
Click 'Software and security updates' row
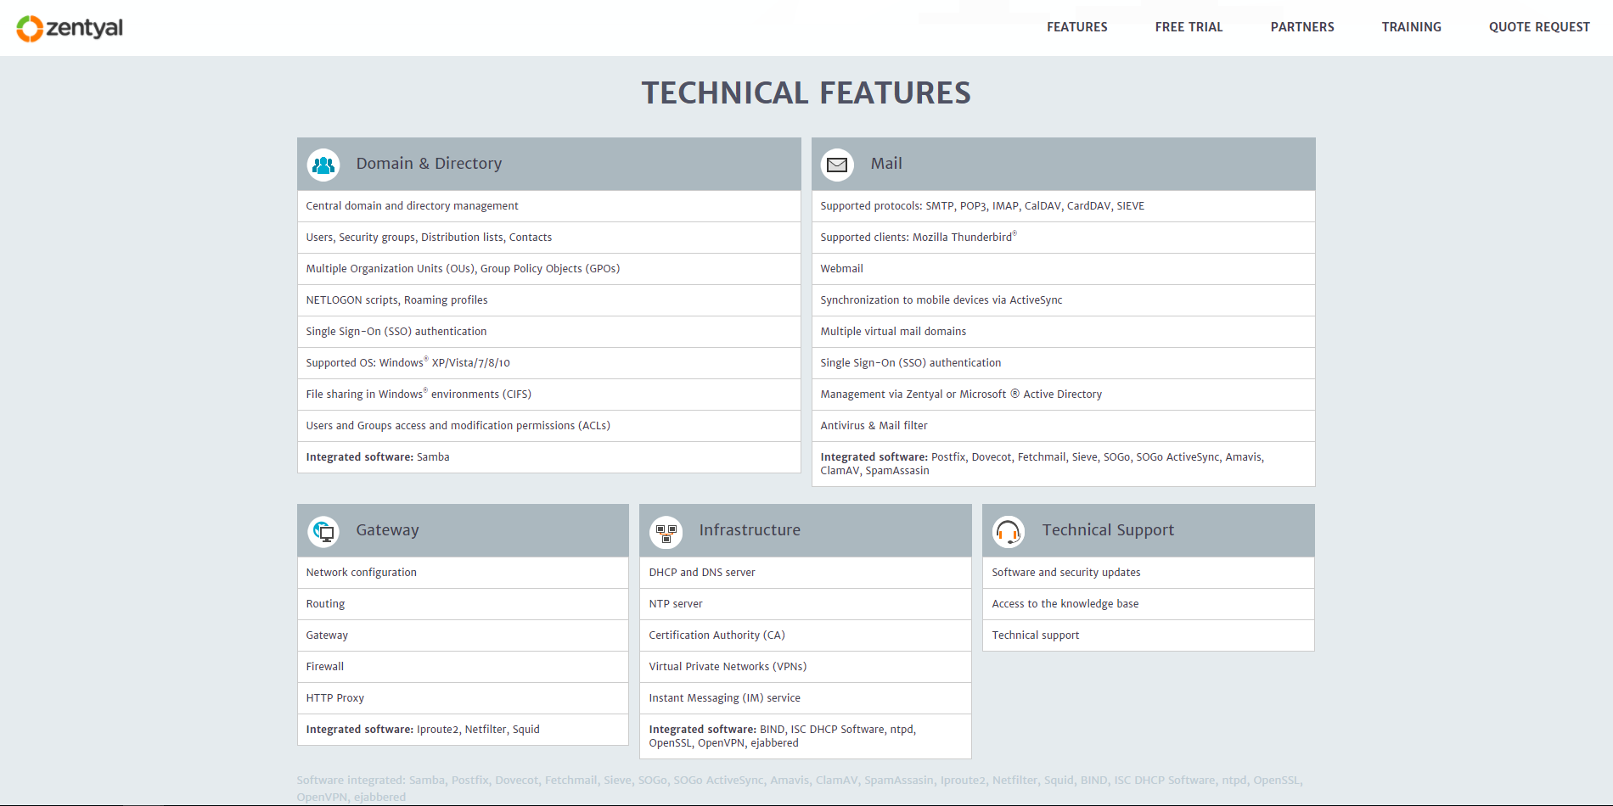click(1149, 573)
